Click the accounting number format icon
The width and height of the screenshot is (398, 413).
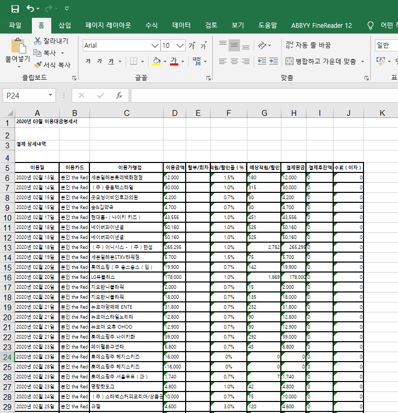coord(381,61)
